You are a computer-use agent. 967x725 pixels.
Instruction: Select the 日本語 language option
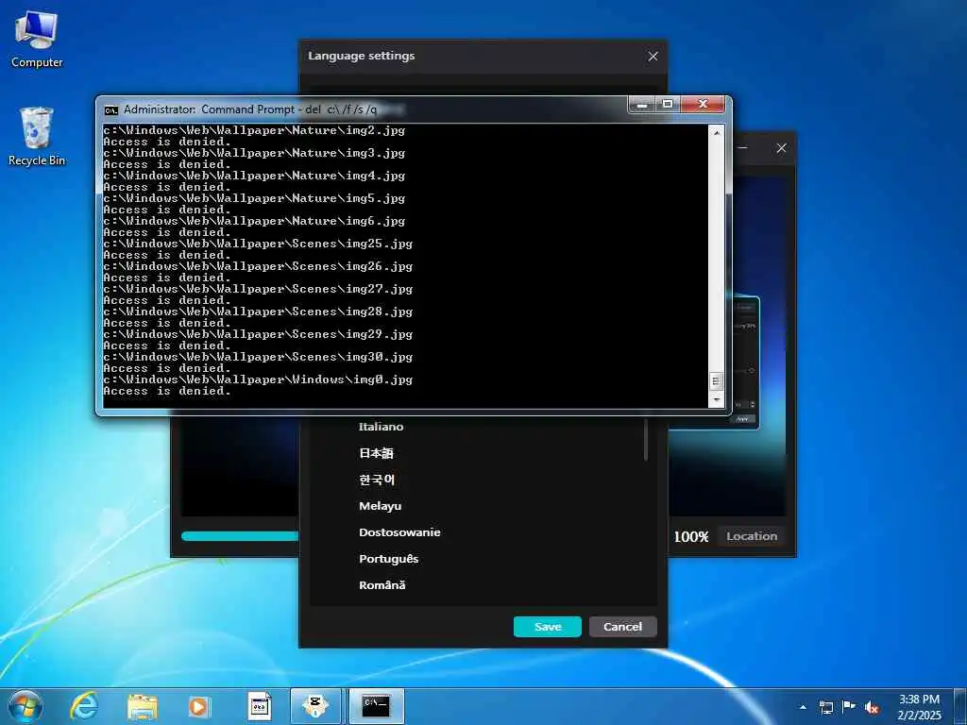tap(376, 453)
